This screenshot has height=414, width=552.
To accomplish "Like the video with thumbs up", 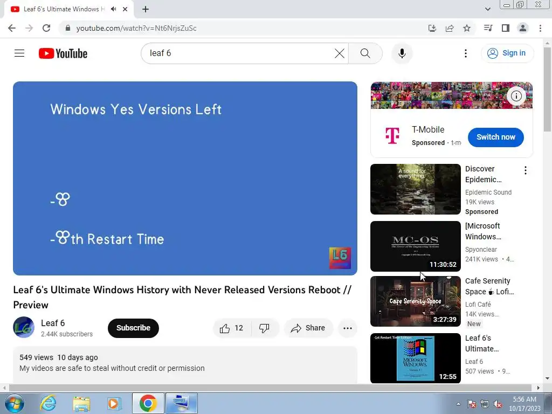I will click(232, 328).
